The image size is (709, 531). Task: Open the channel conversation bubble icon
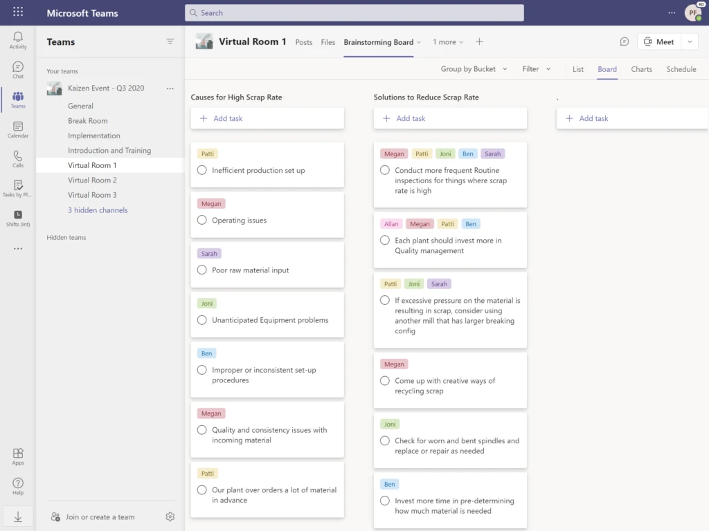624,41
